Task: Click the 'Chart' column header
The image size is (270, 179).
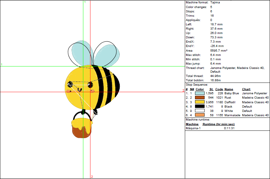Action: click(x=246, y=89)
